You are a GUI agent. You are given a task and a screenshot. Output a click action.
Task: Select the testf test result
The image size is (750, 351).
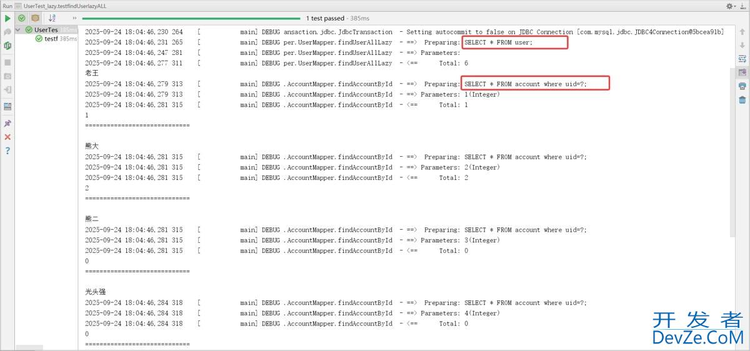[51, 39]
